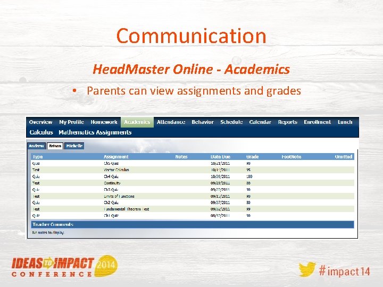Click the 10/05/2011 due date
The height and width of the screenshot is (287, 383).
(220, 176)
